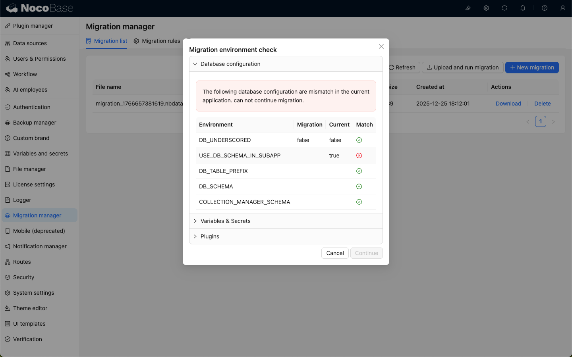Click red mismatch icon for USE_DB_SCHEMA_IN_SUBAPP

359,155
